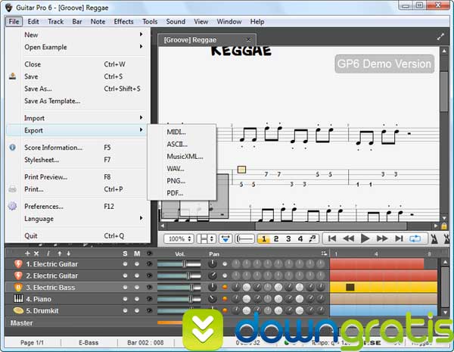Add a new track with plus icon
The height and width of the screenshot is (352, 454).
pyautogui.click(x=27, y=254)
